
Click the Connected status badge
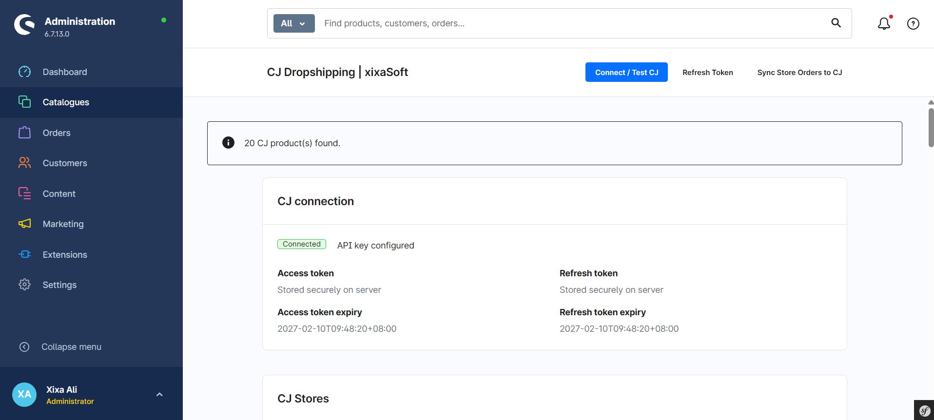pos(302,244)
